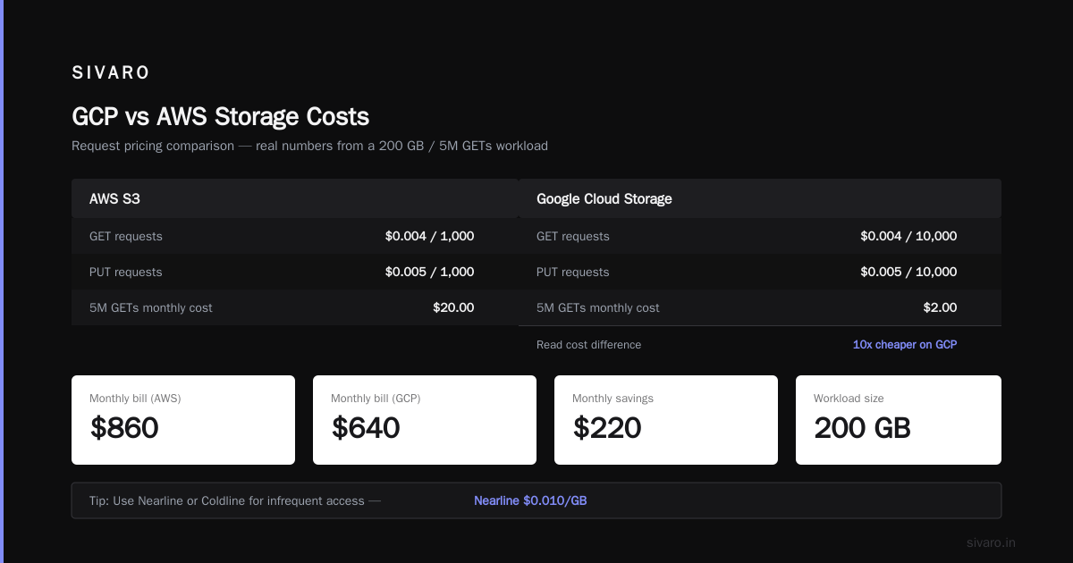Click the 'Monthly bill (AWS)' card label

click(135, 399)
